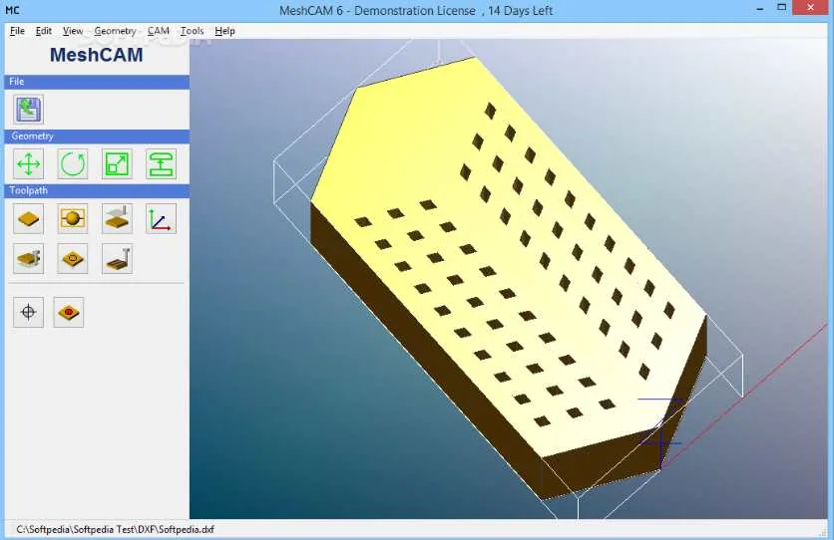The height and width of the screenshot is (540, 834).
Task: Click the green rotate geometry icon
Action: [73, 163]
